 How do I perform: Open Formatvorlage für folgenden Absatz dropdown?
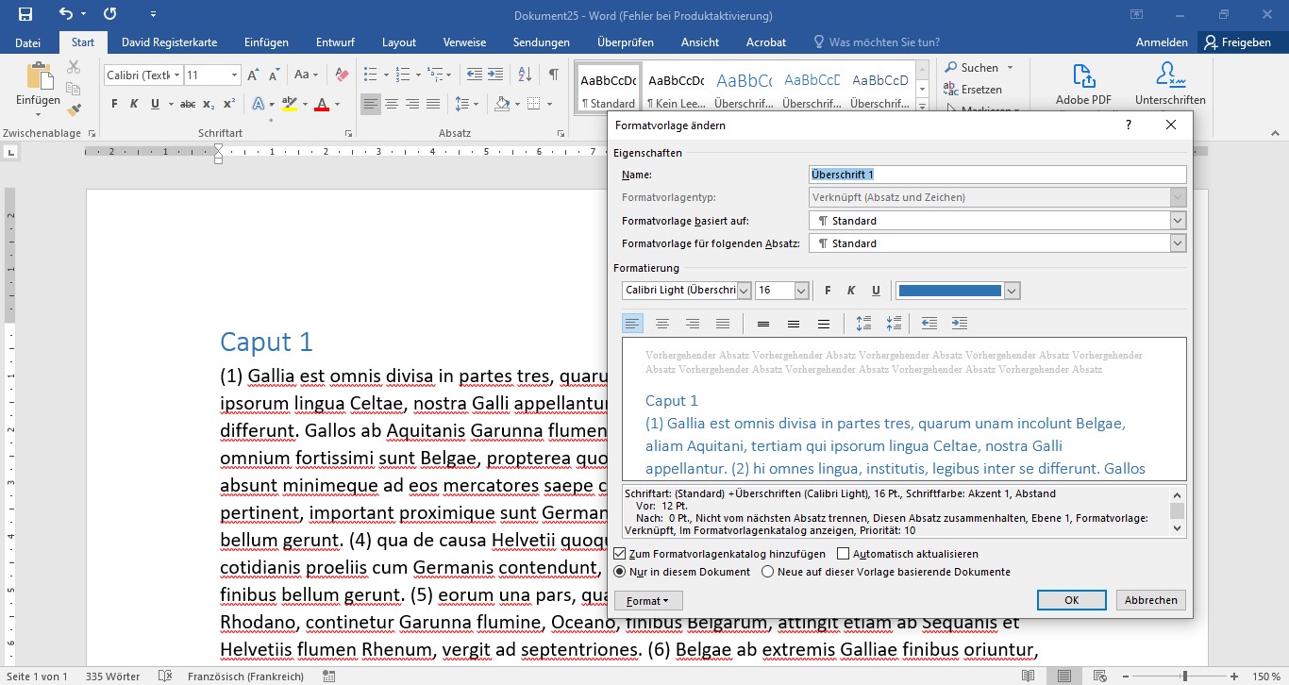(1178, 242)
